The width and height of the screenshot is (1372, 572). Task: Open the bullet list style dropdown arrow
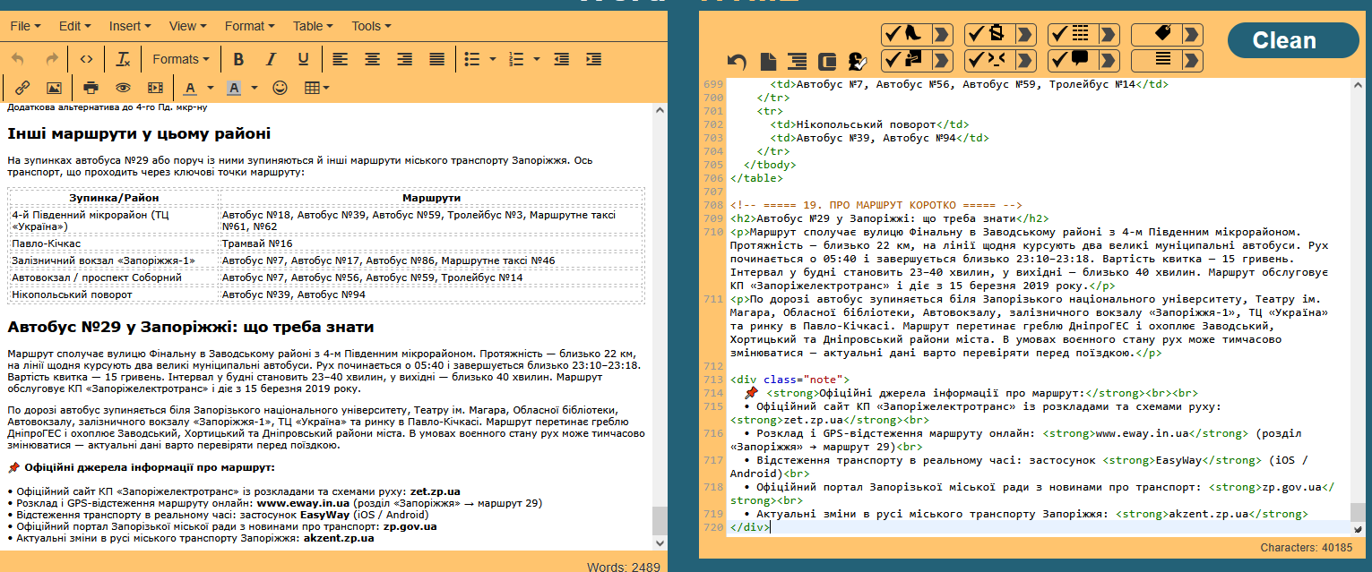coord(493,59)
